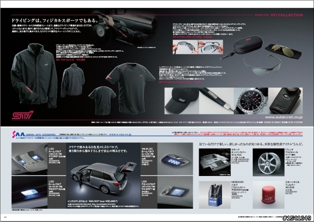Open the STI cap photo
314x222 pixels.
click(182, 101)
